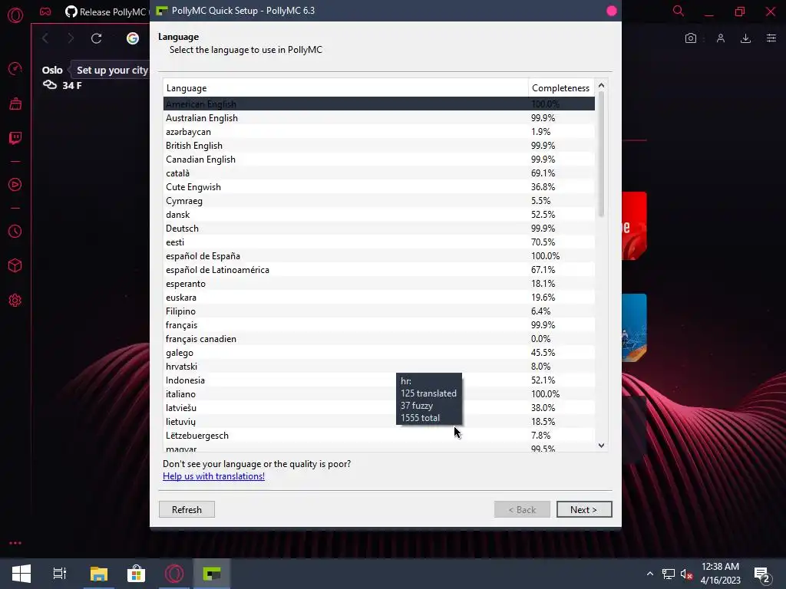Click the three-dots sidebar setup icon
This screenshot has width=786, height=589.
click(x=15, y=543)
